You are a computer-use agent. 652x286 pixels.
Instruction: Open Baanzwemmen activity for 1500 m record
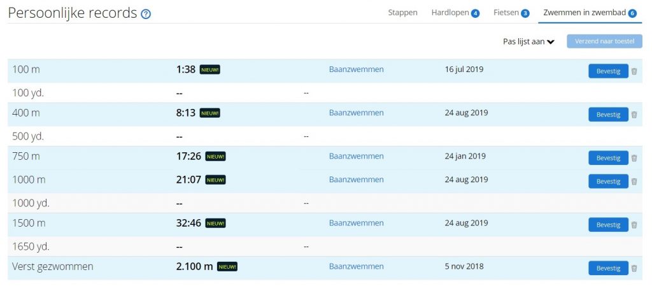coord(357,223)
